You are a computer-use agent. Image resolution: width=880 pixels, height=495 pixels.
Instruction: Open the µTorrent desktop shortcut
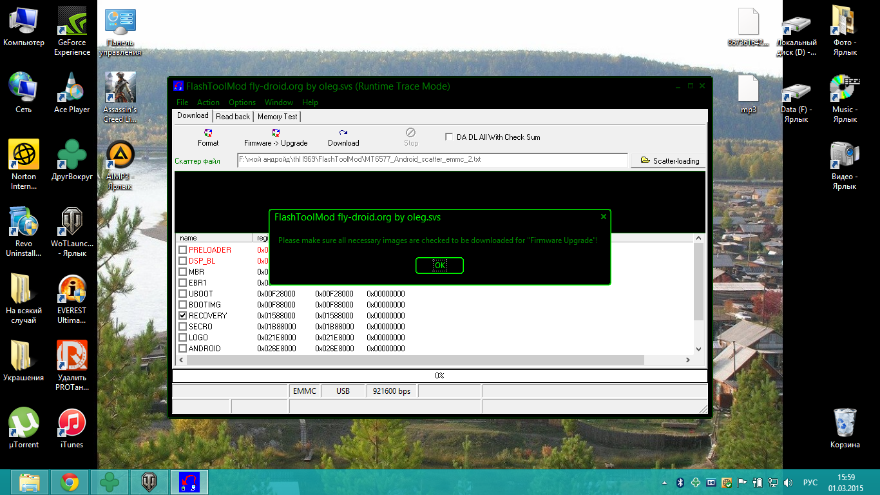point(24,424)
